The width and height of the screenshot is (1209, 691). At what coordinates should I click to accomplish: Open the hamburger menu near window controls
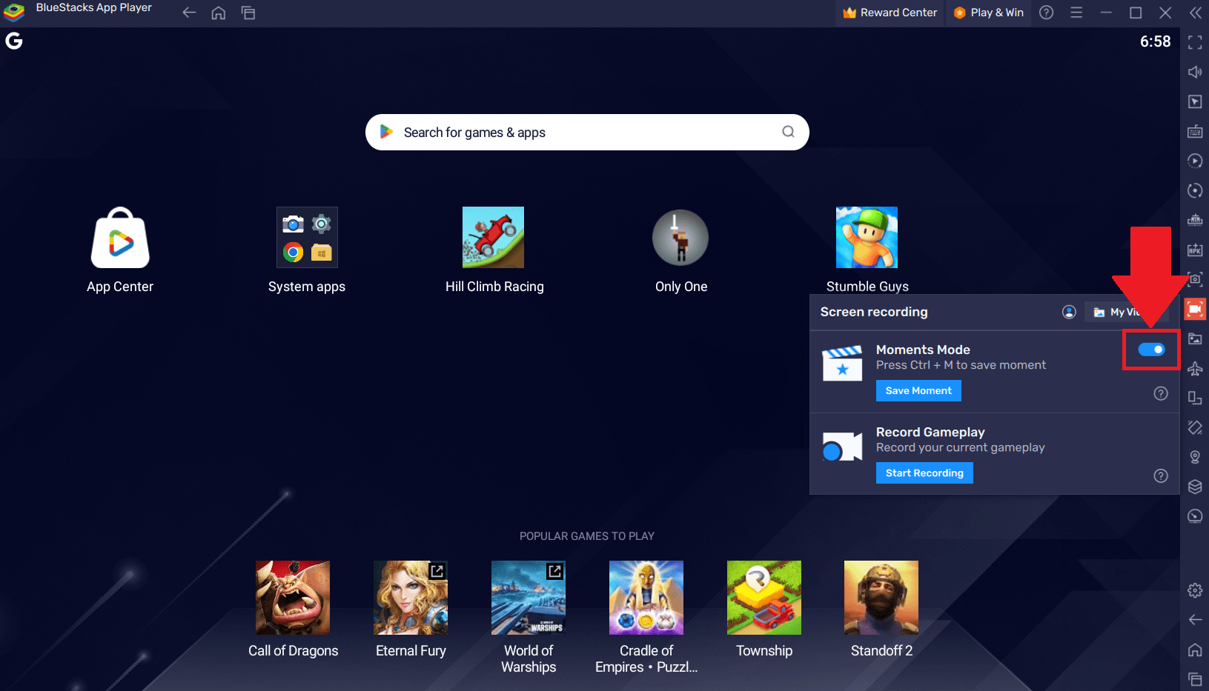coord(1076,13)
